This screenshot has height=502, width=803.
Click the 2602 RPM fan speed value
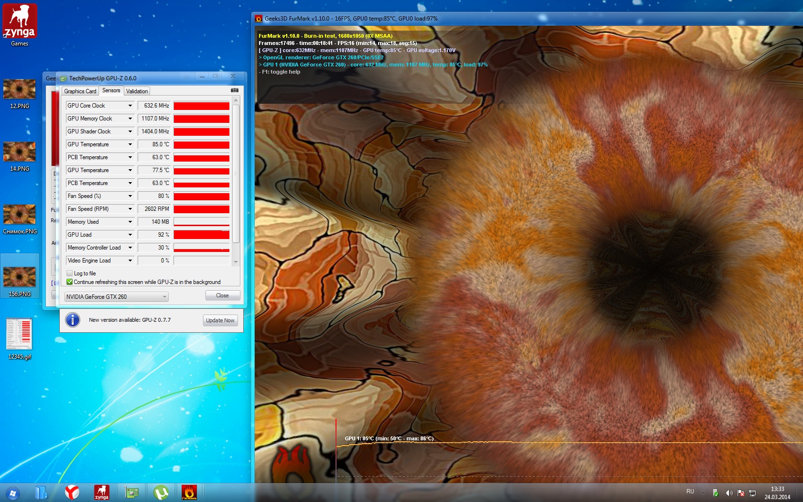tap(154, 209)
